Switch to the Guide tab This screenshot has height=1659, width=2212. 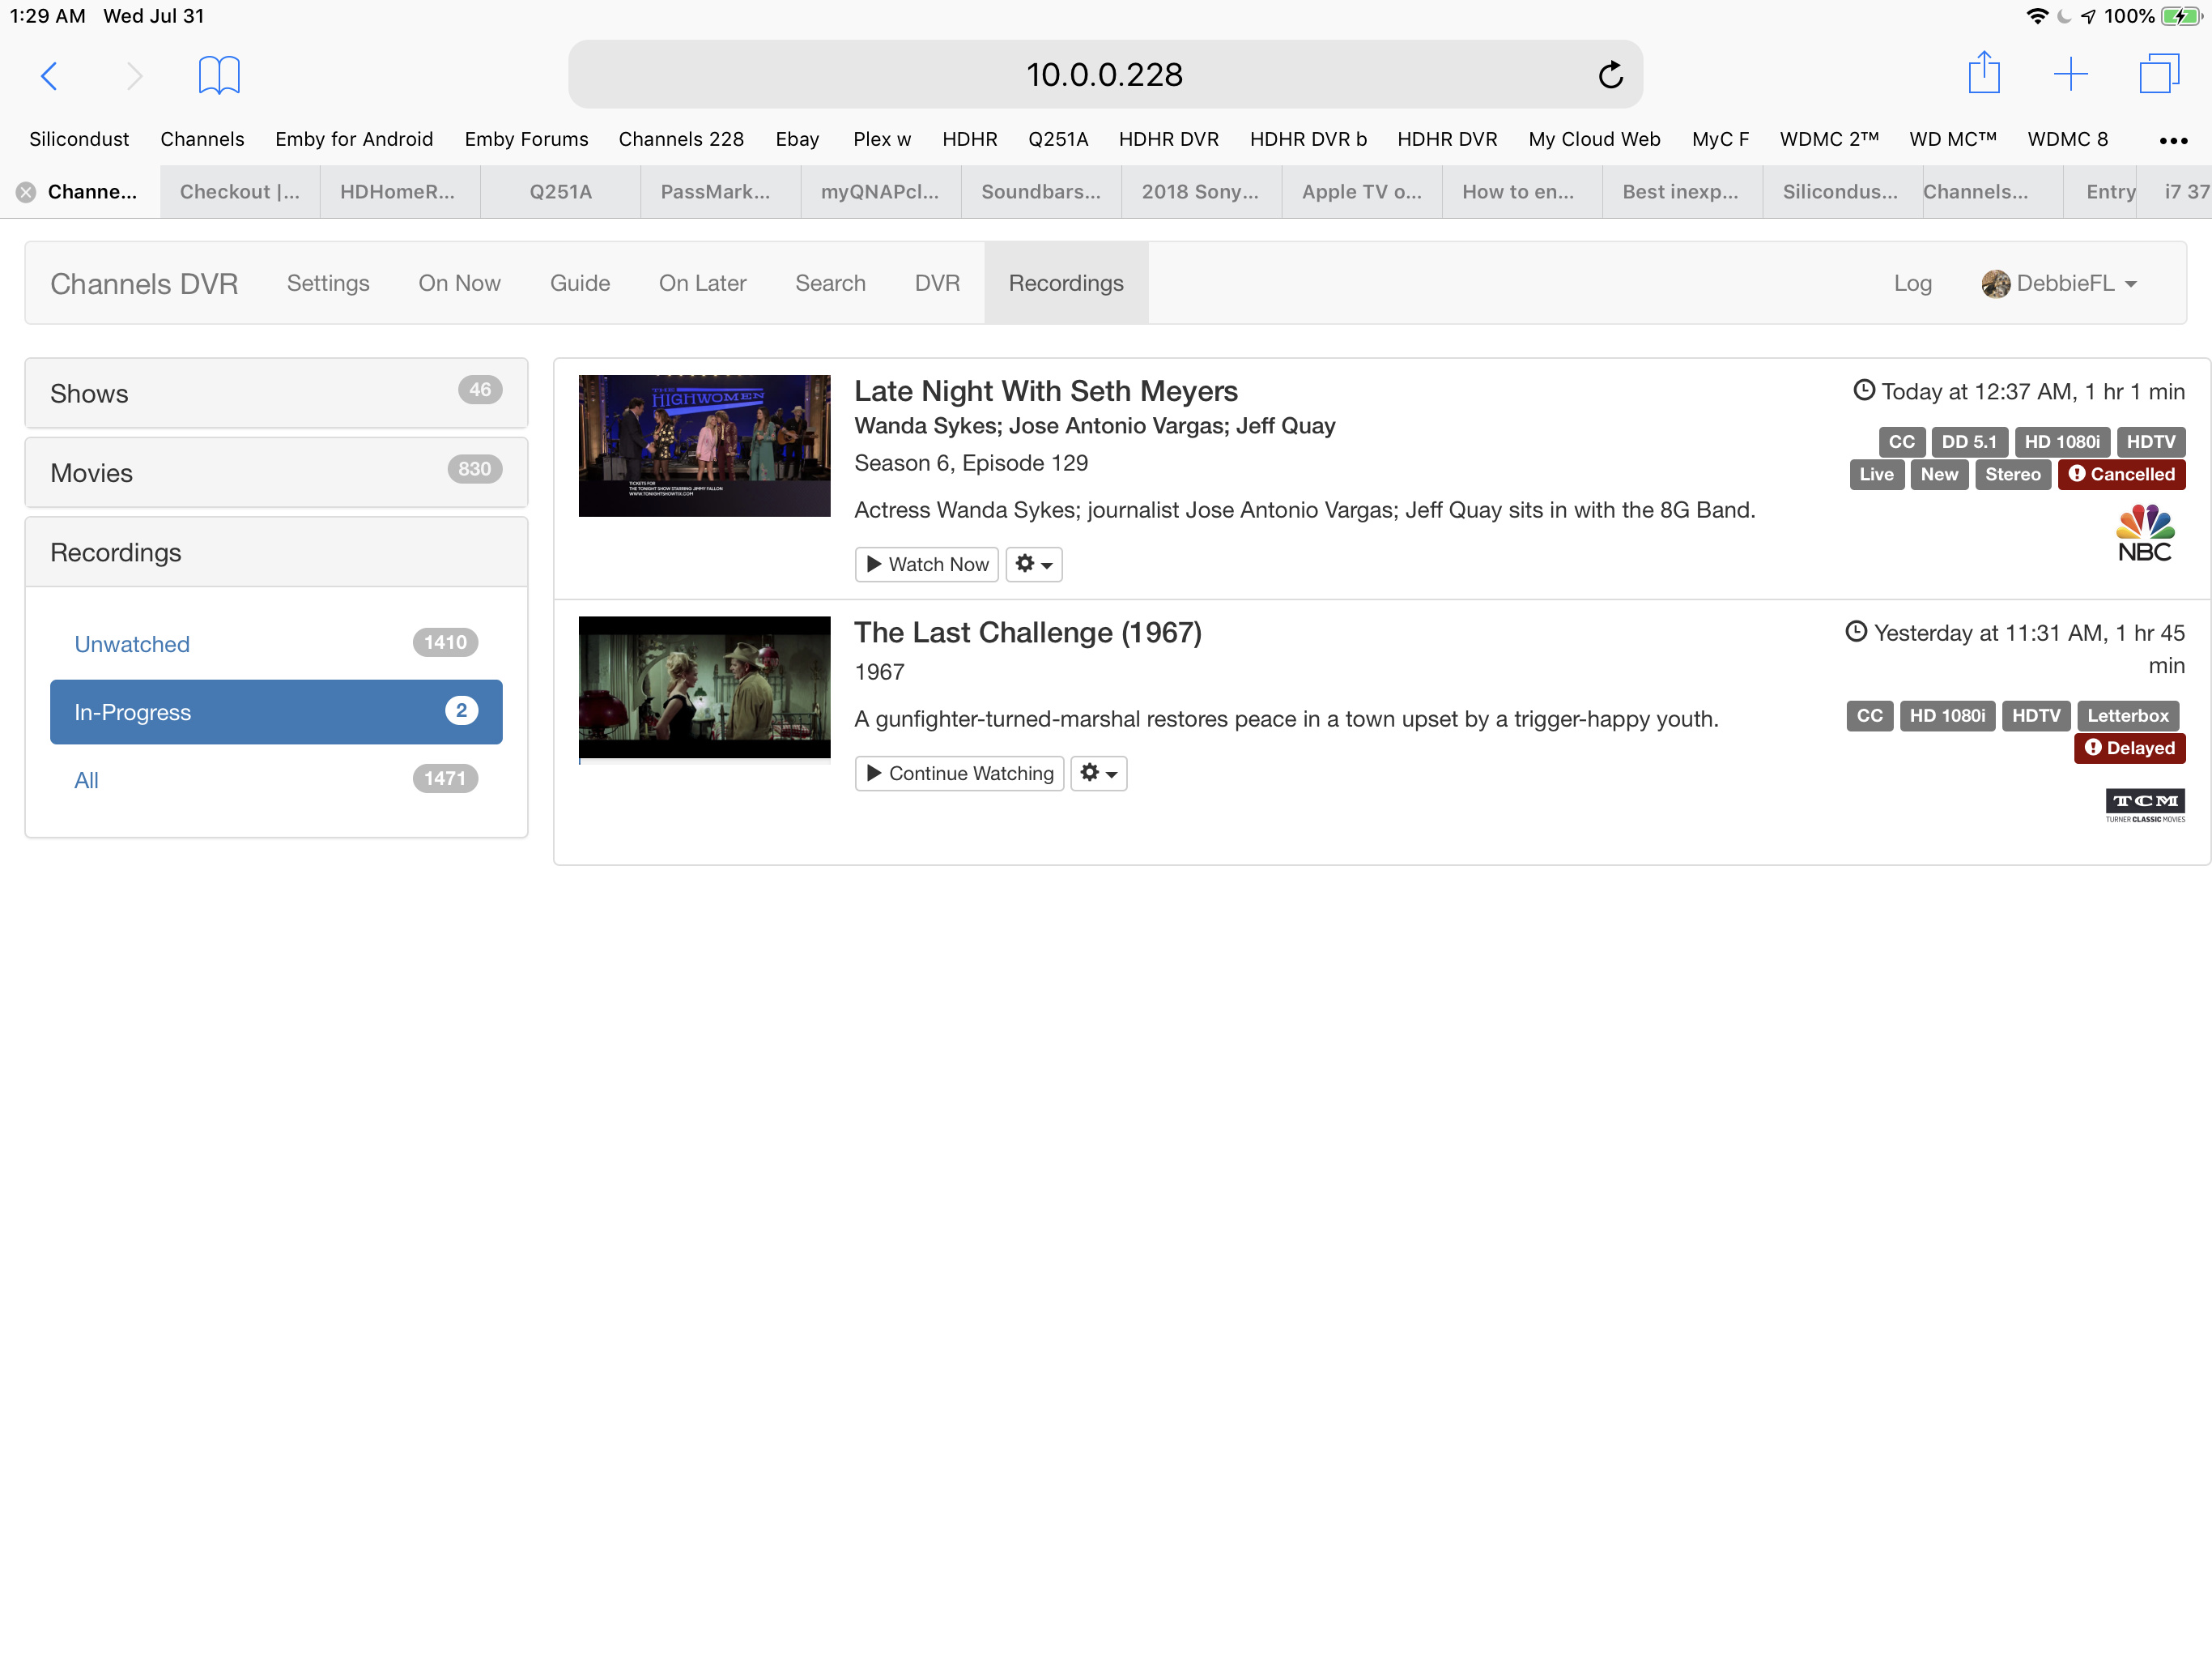tap(579, 284)
